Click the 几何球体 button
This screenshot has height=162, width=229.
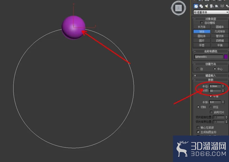coord(220,32)
